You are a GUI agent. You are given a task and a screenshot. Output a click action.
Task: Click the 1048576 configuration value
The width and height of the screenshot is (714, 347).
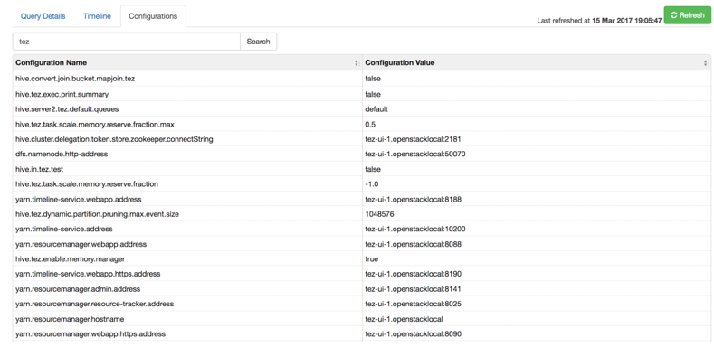[x=379, y=214]
